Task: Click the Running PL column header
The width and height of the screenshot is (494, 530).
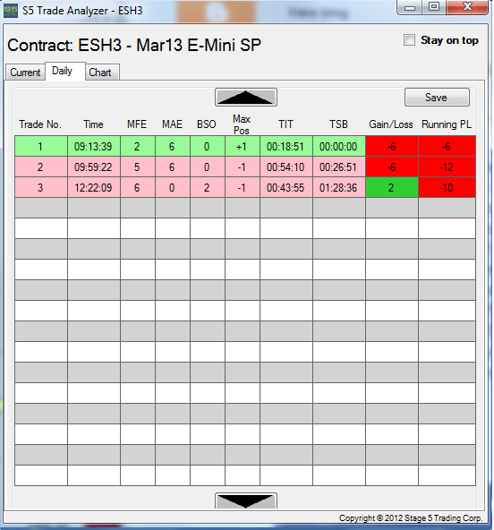Action: [x=447, y=124]
